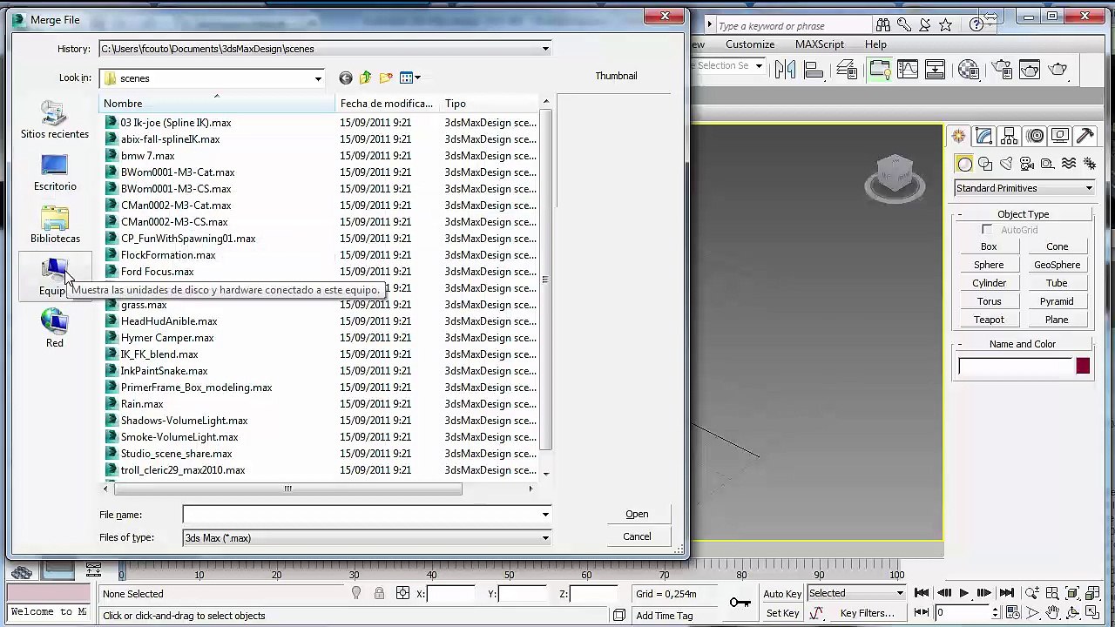
Task: Click the Favorites star icon
Action: point(946,25)
